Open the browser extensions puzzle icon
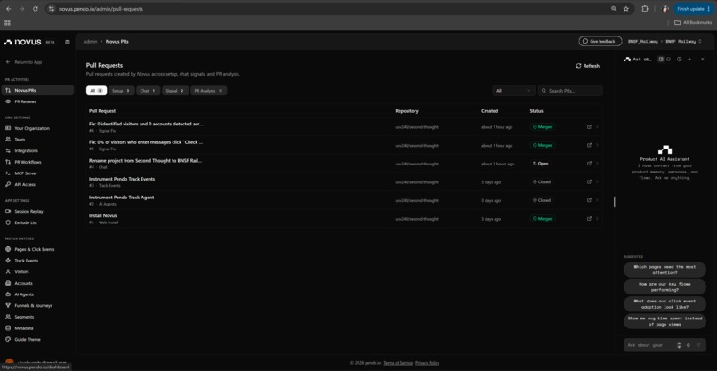Image resolution: width=717 pixels, height=371 pixels. coord(645,9)
